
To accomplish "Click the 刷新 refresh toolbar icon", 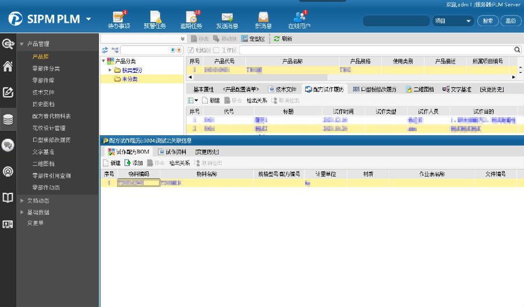I will 277,39.
